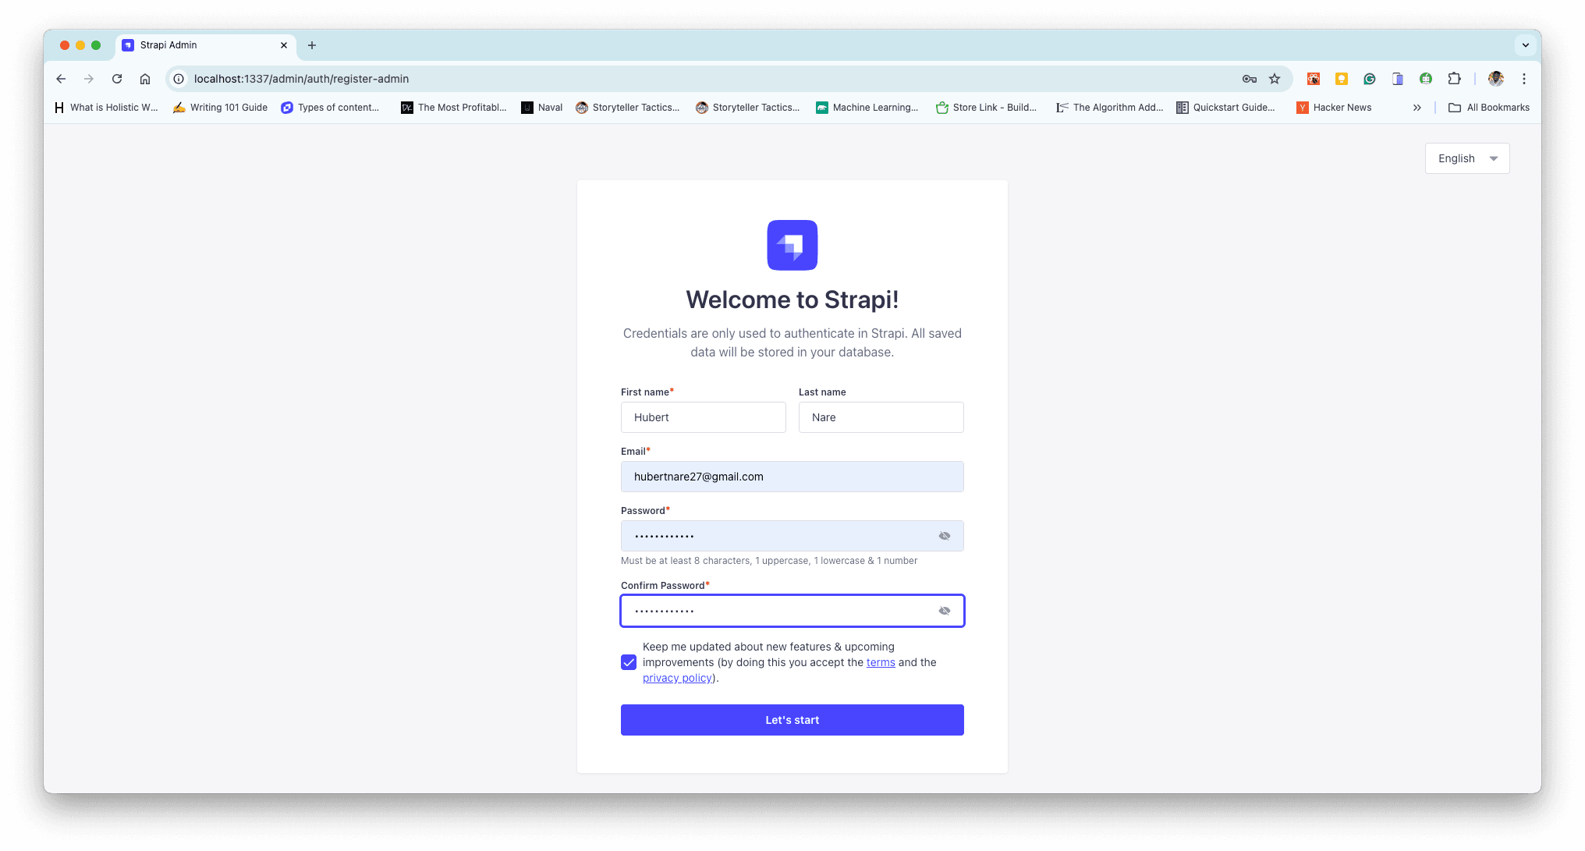This screenshot has width=1585, height=851.
Task: Click the First name field with Hubert
Action: click(x=704, y=417)
